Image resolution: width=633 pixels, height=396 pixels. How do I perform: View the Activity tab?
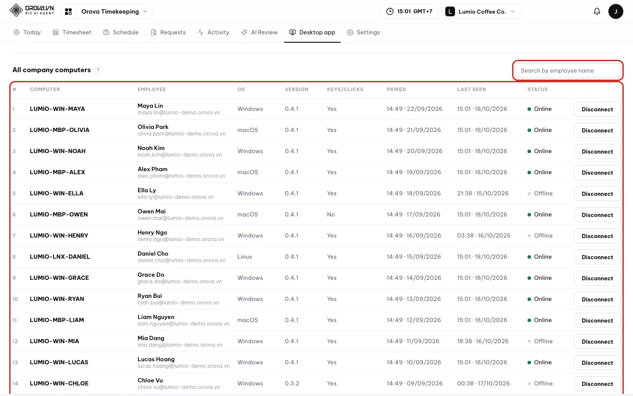214,33
